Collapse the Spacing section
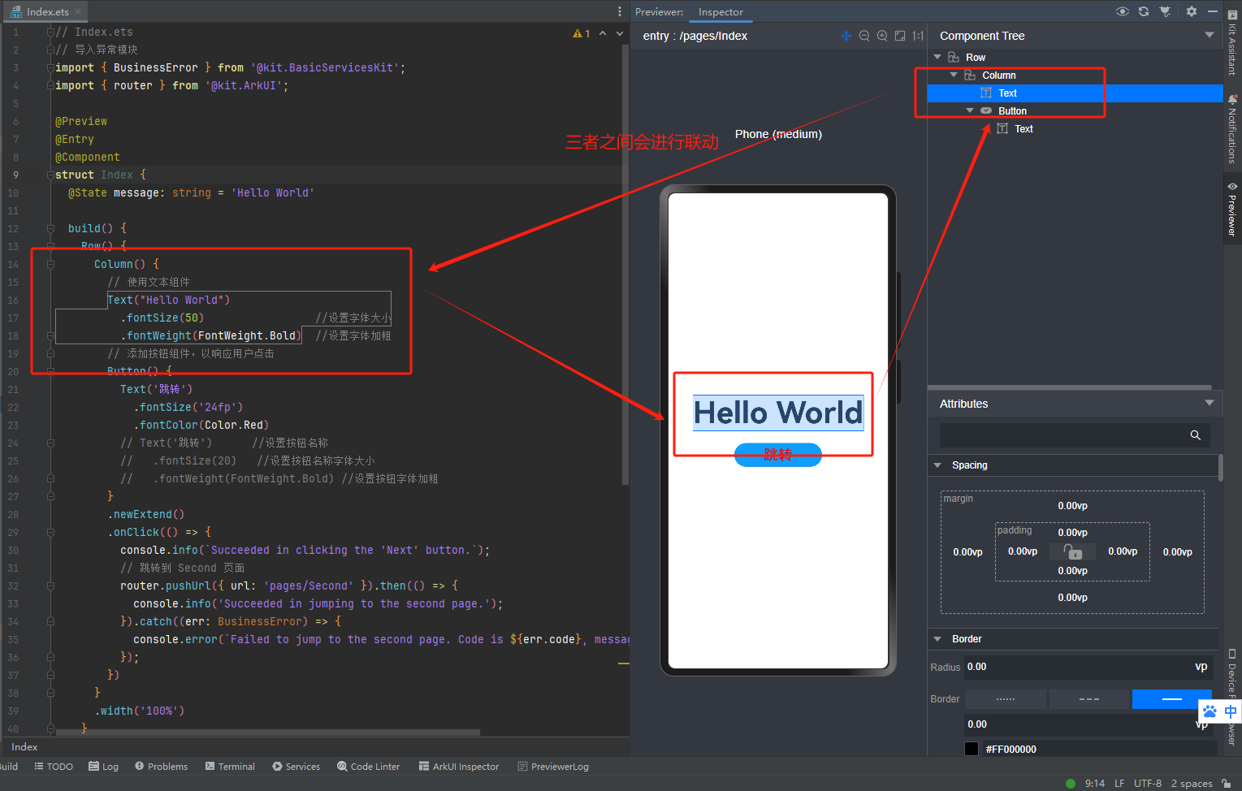This screenshot has width=1242, height=791. pyautogui.click(x=937, y=465)
